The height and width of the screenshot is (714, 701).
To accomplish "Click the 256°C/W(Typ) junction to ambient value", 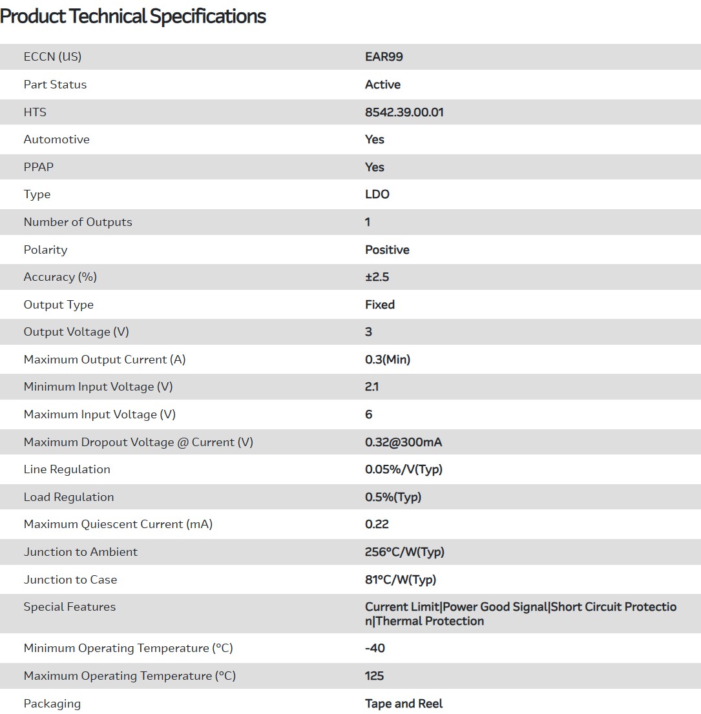I will pyautogui.click(x=404, y=552).
